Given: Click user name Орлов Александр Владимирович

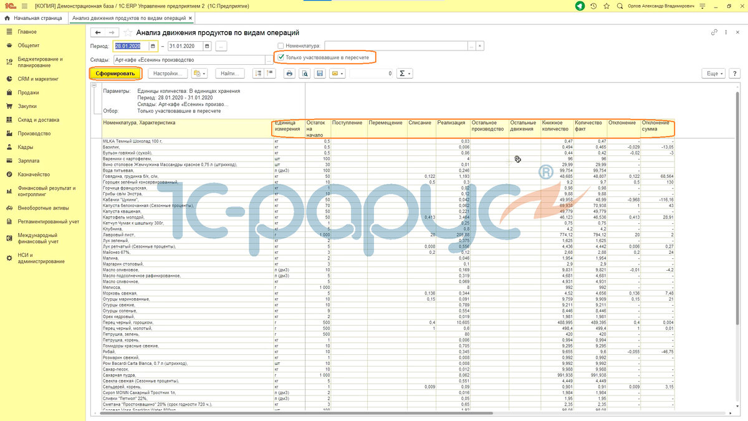Looking at the screenshot, I should point(661,6).
